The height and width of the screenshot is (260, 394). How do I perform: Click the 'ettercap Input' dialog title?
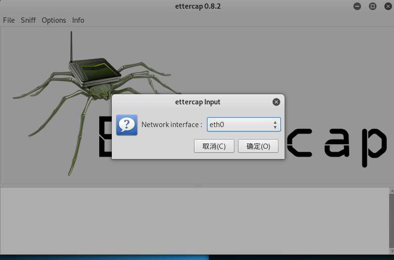198,102
